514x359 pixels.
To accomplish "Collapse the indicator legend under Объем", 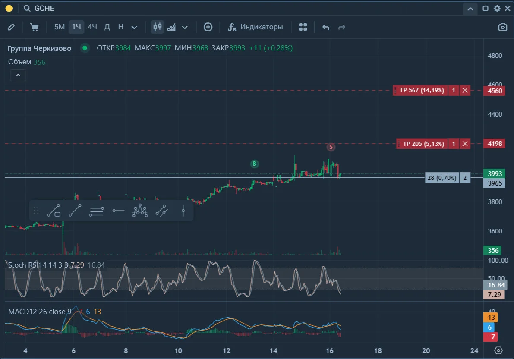I will click(18, 76).
